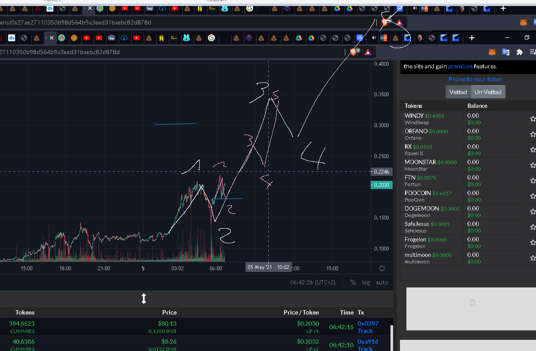Click the 05 May '21 10:02 time marker
Screen dimensions: 536x351
point(269,267)
